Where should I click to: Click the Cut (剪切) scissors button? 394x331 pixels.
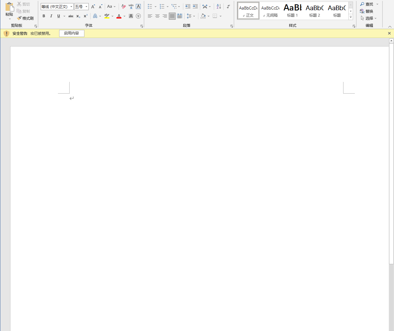tap(23, 4)
